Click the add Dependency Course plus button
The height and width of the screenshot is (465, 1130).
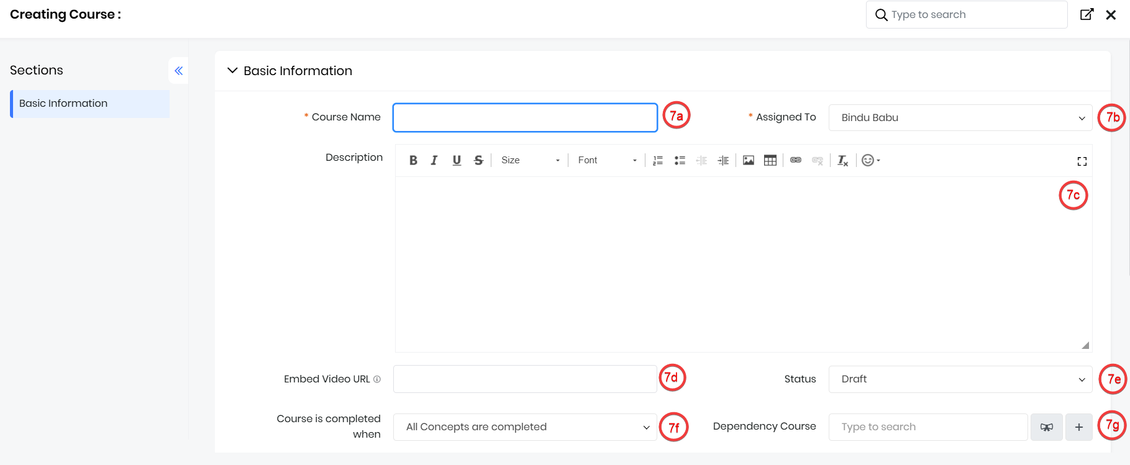1078,427
